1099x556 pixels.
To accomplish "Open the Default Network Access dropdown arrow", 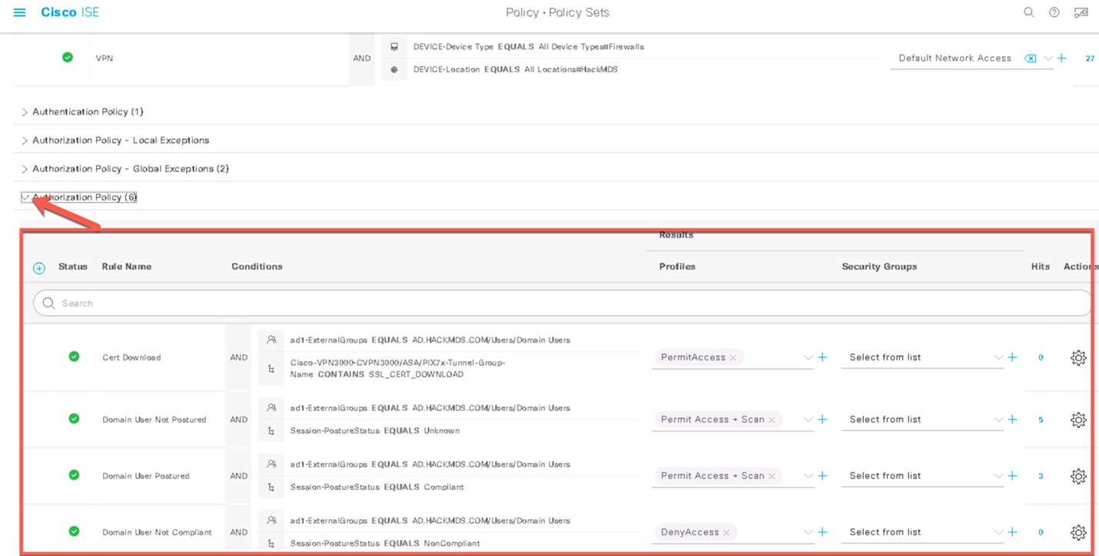I will 1048,58.
